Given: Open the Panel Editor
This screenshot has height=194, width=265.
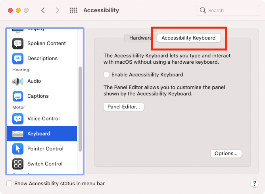Looking at the screenshot, I should point(124,107).
